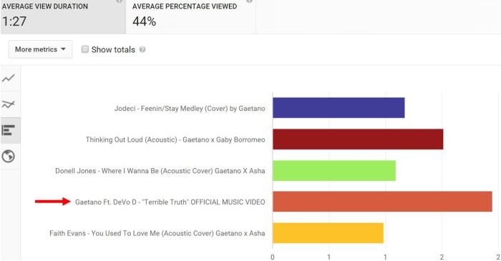Open Faith Evans You Used To Love Me label
This screenshot has width=501, height=261.
[x=157, y=233]
